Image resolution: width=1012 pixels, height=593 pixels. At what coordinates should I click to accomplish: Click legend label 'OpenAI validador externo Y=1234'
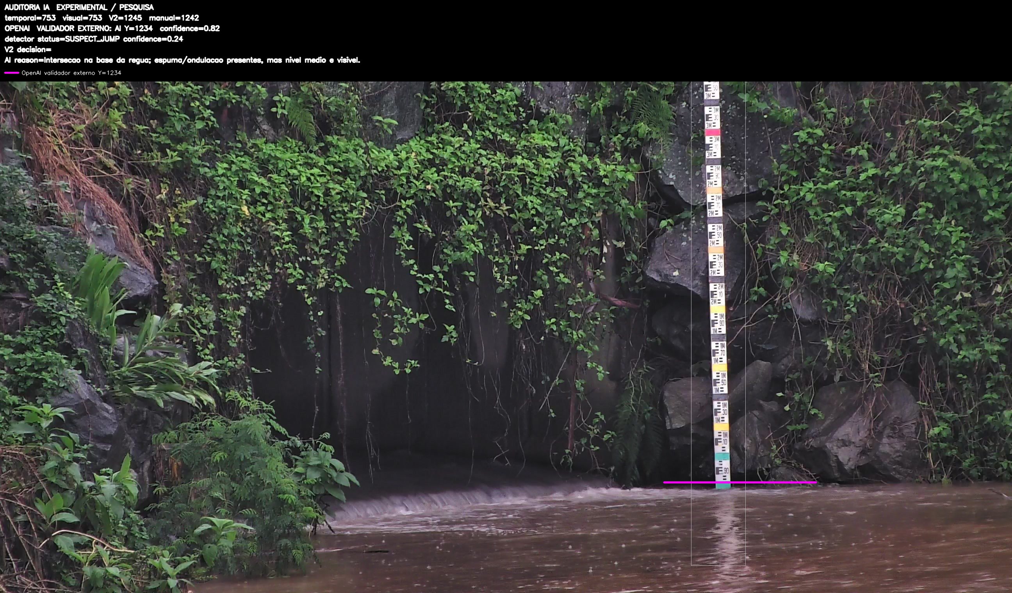point(71,73)
